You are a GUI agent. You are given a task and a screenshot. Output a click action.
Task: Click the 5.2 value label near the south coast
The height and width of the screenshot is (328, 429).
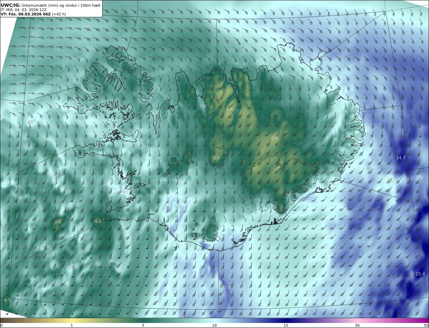click(x=196, y=236)
